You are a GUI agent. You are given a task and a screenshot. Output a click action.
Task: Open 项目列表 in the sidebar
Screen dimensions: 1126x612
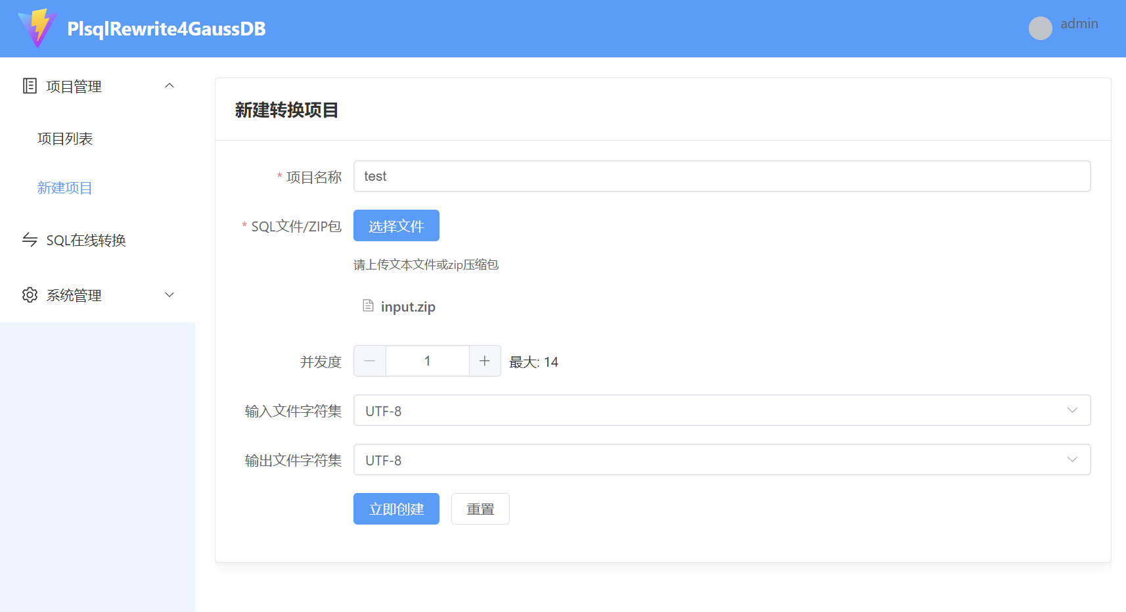(x=65, y=139)
